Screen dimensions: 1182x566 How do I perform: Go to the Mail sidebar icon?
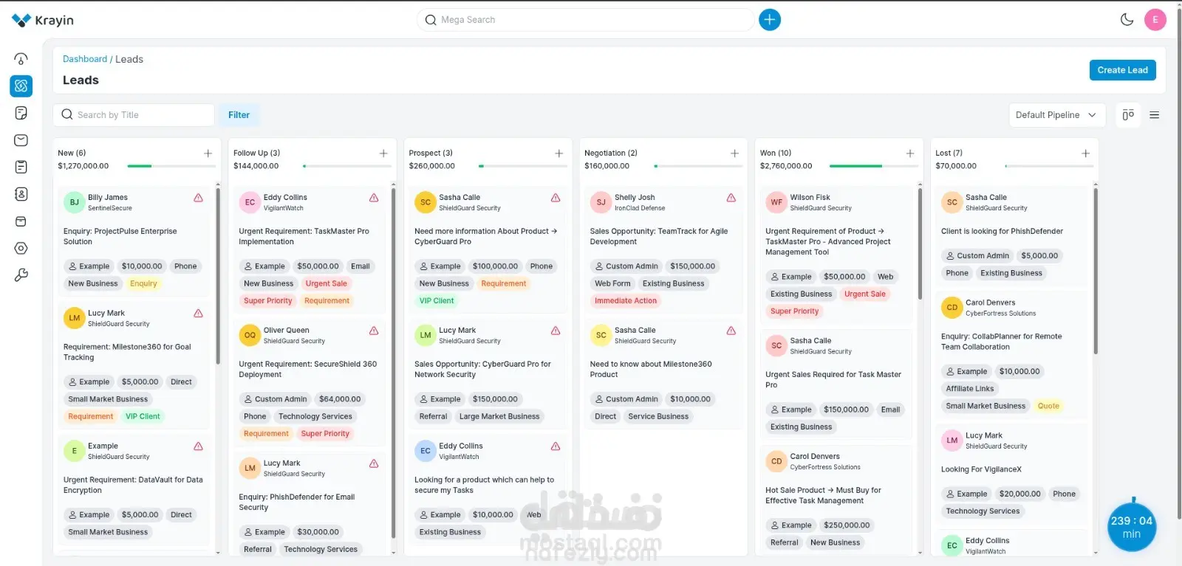coord(21,140)
